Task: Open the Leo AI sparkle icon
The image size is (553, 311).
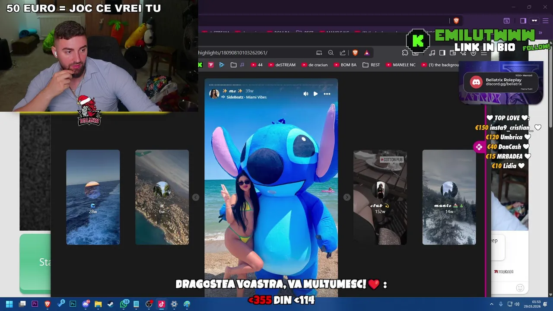Action: click(463, 53)
